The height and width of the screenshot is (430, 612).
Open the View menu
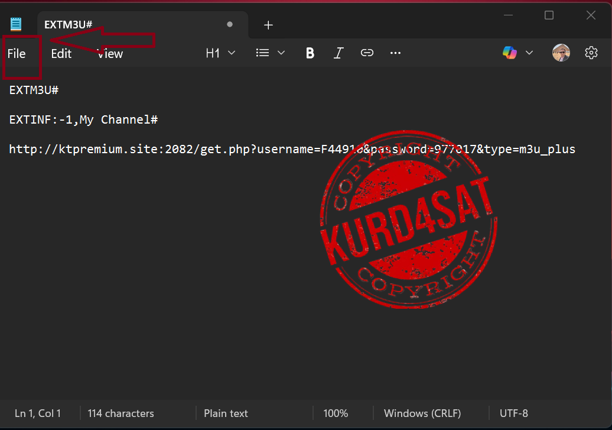[110, 54]
